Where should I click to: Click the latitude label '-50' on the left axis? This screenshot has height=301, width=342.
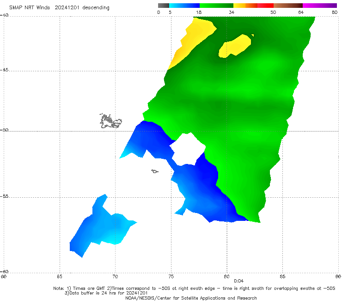[x=4, y=130]
